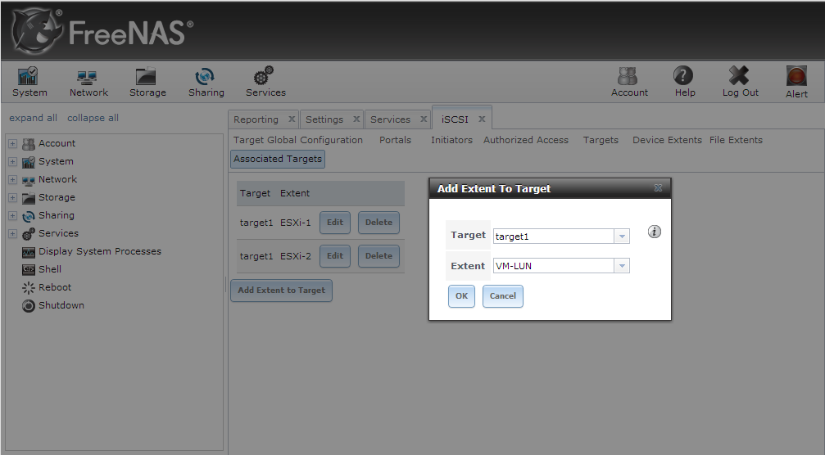Click the Network icon in tree
The height and width of the screenshot is (455, 825).
[x=29, y=180]
